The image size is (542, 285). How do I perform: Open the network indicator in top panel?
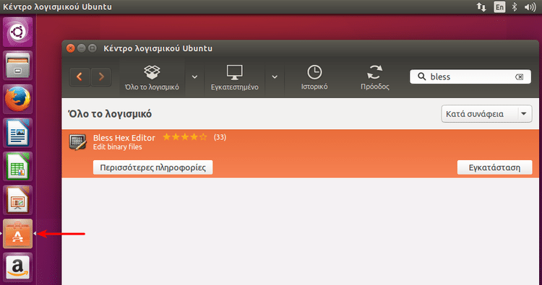click(x=481, y=7)
